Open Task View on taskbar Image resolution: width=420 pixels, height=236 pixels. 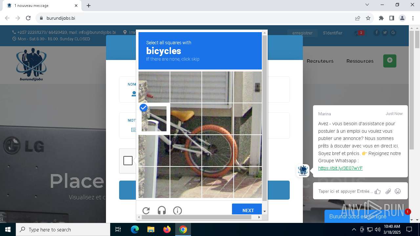click(118, 229)
